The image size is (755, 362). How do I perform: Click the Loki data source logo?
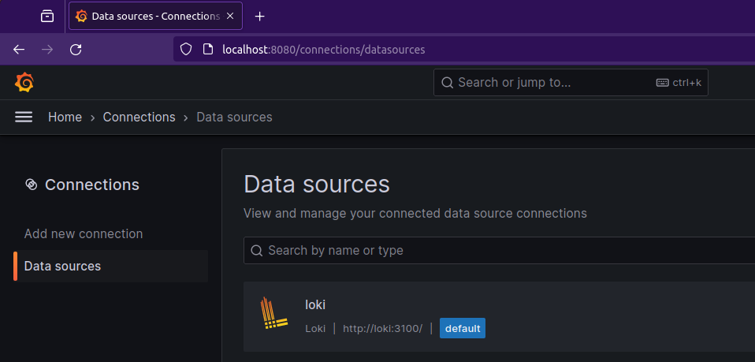click(273, 314)
